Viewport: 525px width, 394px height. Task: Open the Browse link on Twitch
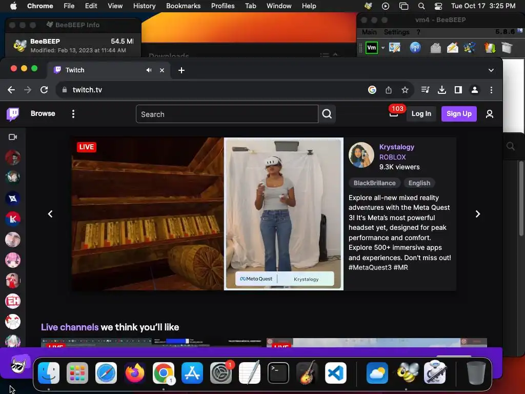[43, 113]
